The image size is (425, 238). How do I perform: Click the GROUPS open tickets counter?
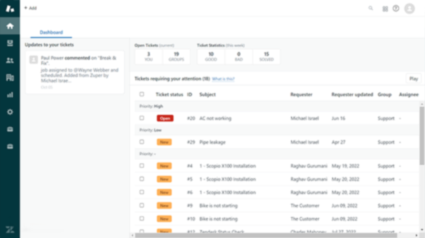tap(176, 57)
